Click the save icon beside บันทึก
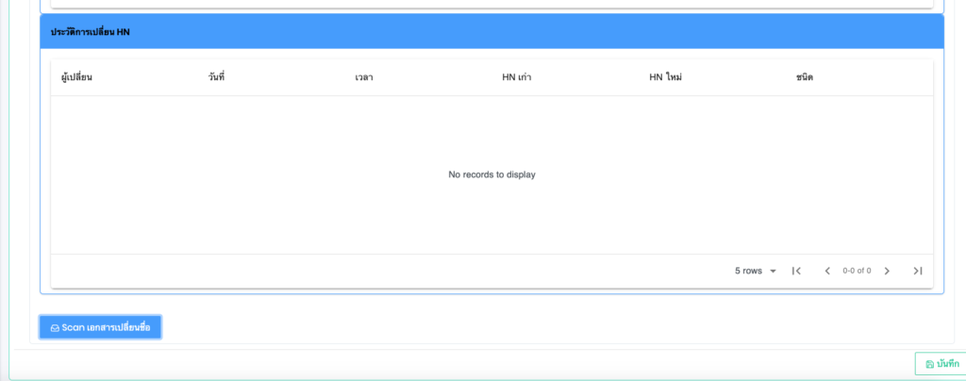The height and width of the screenshot is (381, 966). pyautogui.click(x=929, y=364)
